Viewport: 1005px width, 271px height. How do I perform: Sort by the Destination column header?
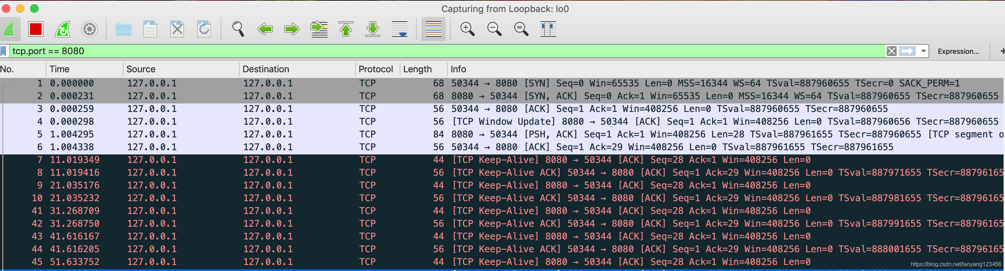297,69
